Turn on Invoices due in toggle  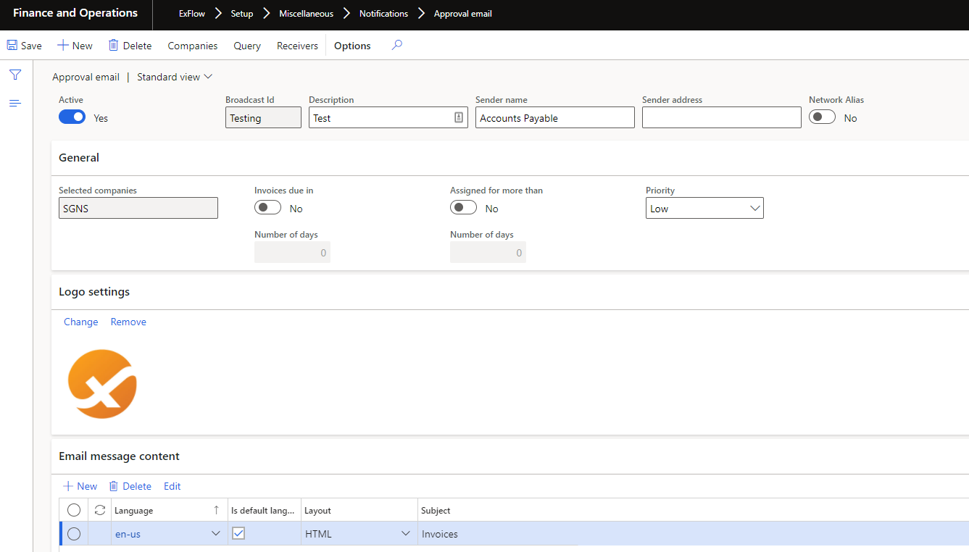click(267, 207)
